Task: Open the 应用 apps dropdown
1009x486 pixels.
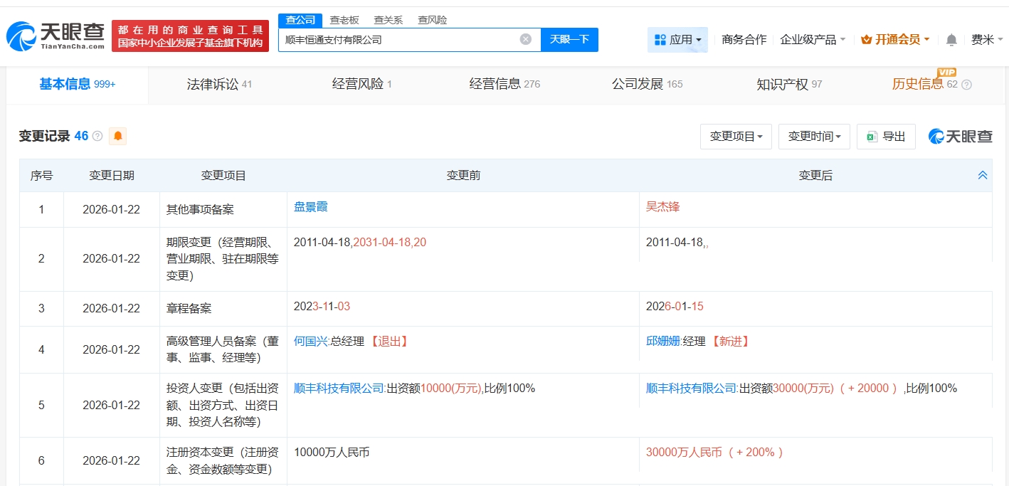Action: (677, 40)
